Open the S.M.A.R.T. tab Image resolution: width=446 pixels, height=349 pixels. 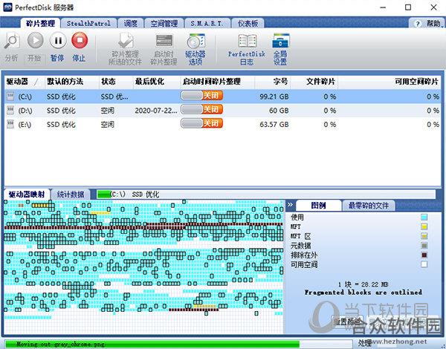point(207,23)
